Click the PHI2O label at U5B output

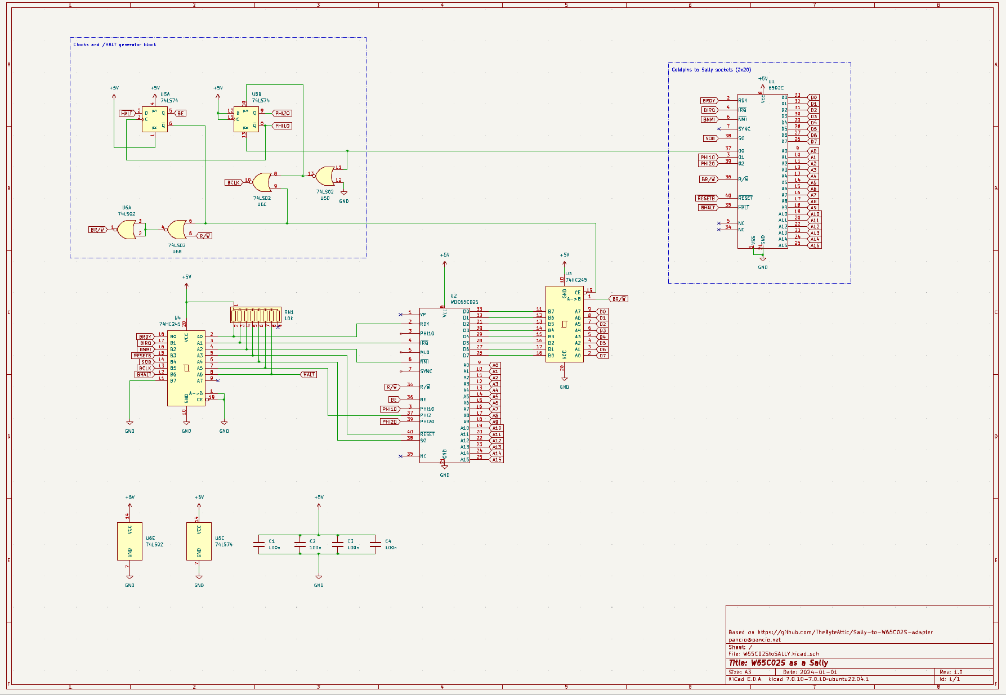coord(281,113)
